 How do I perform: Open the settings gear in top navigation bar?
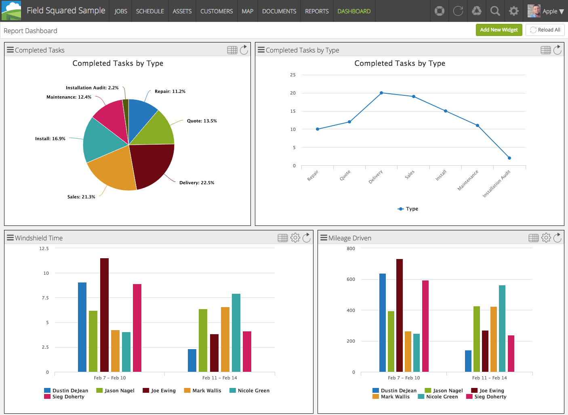pos(514,11)
